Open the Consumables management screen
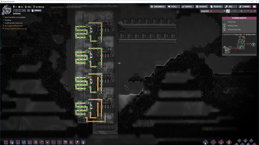The width and height of the screenshot is (259, 145). [157, 6]
